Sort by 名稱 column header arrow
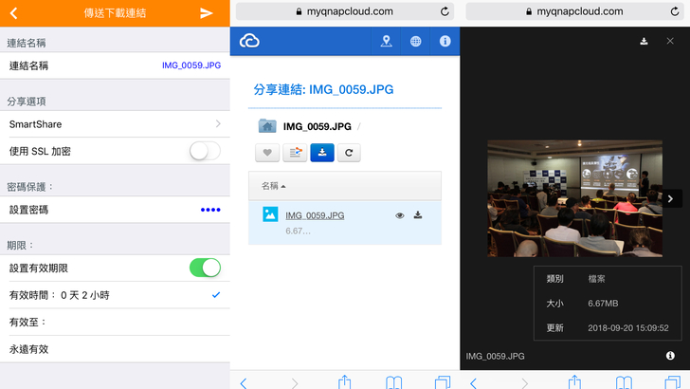690x389 pixels. (x=283, y=186)
